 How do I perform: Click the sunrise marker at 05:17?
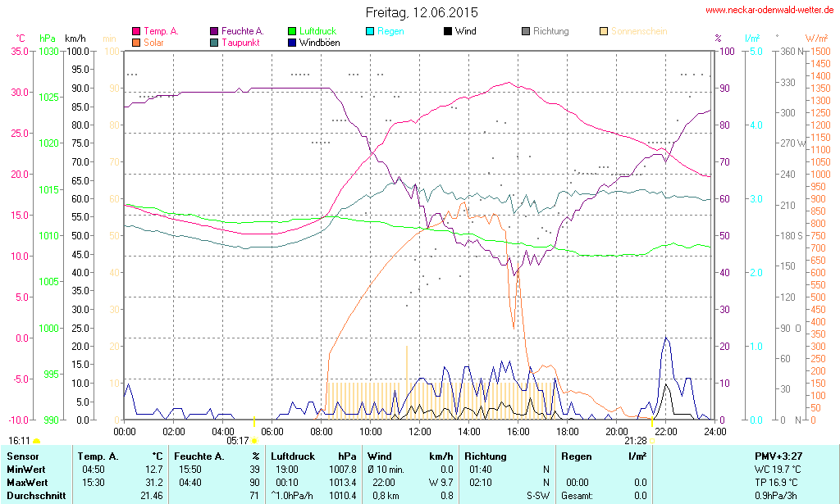pyautogui.click(x=254, y=440)
